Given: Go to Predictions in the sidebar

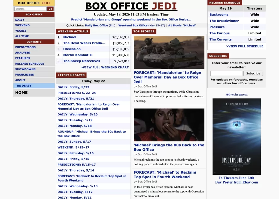Looking at the screenshot, I should [x=34, y=47].
